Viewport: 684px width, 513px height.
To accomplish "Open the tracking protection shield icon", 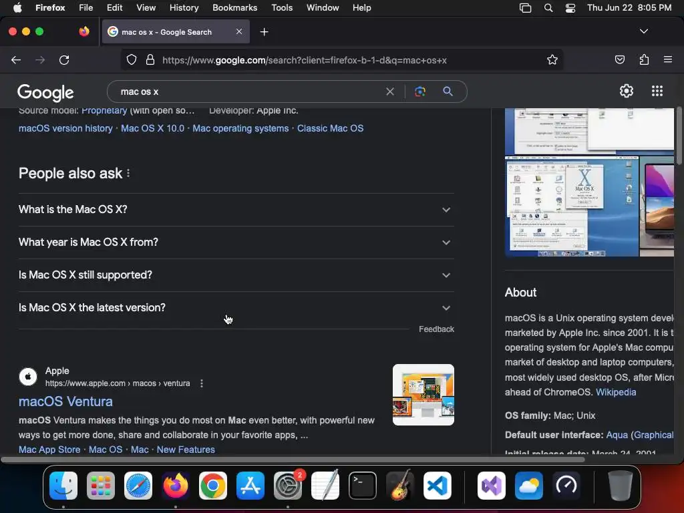I will 132,59.
